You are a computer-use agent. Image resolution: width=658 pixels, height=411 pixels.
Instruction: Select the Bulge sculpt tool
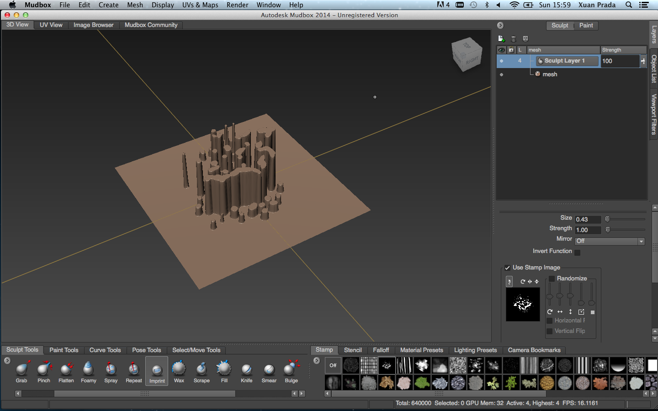pyautogui.click(x=292, y=371)
